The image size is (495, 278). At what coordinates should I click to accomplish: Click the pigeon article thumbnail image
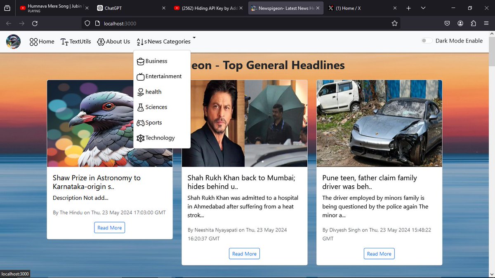110,124
